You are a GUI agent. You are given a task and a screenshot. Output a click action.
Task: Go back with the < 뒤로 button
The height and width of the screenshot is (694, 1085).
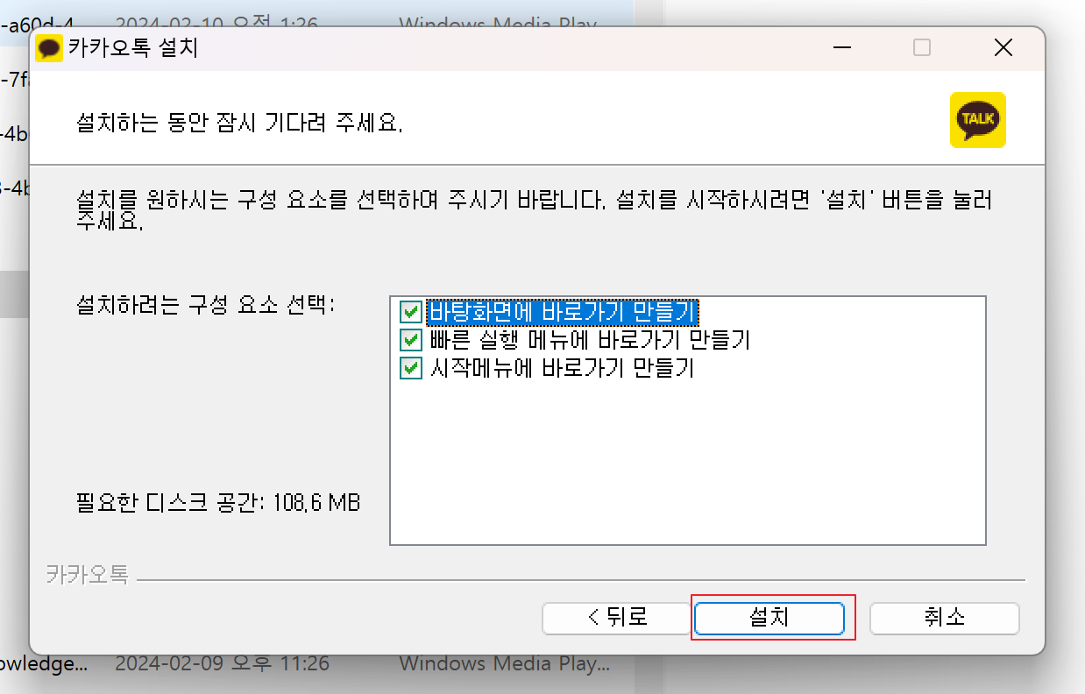tap(618, 618)
